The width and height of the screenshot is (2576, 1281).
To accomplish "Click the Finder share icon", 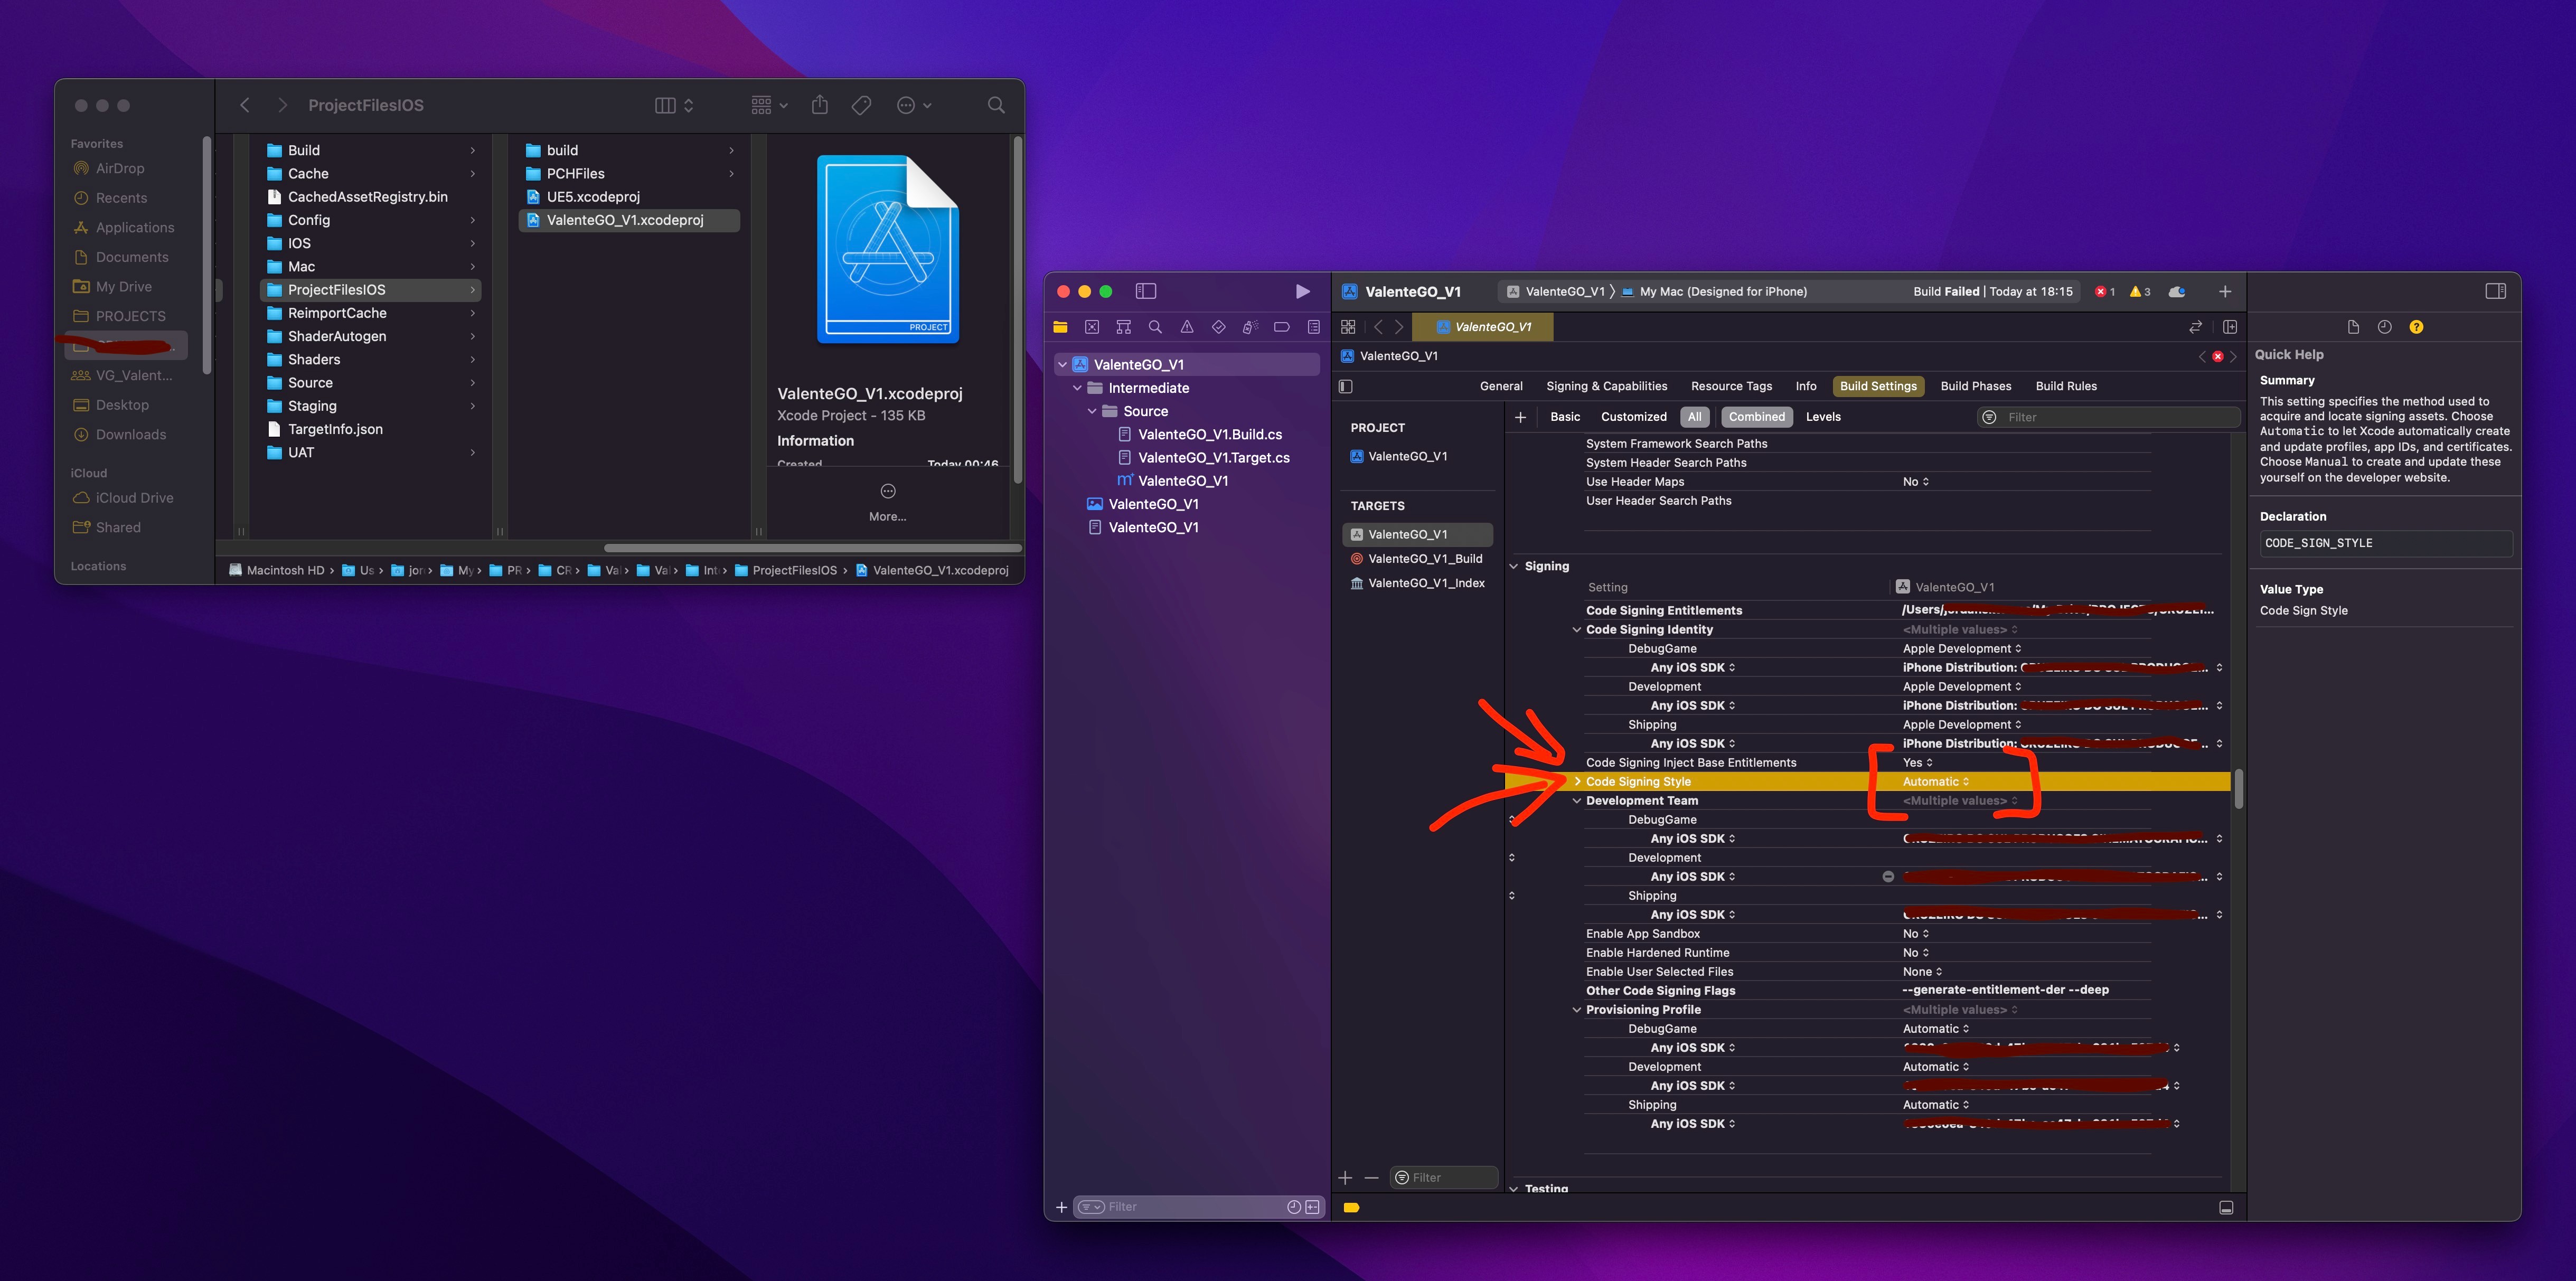I will (819, 105).
